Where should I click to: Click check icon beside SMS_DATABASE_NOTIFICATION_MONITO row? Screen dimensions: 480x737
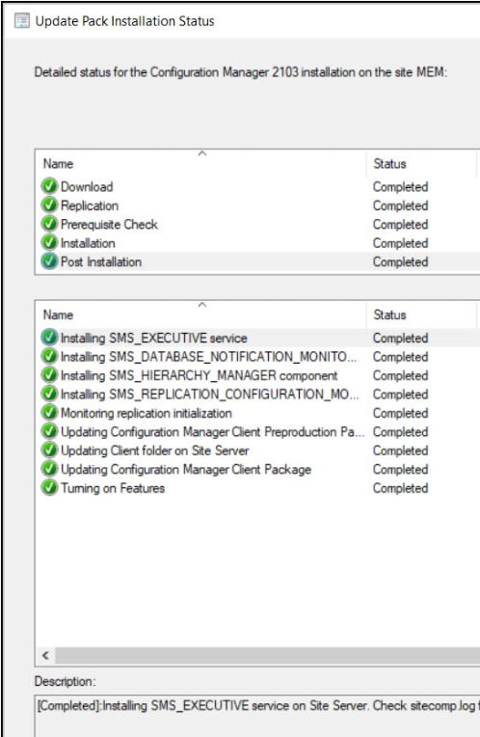click(x=49, y=357)
